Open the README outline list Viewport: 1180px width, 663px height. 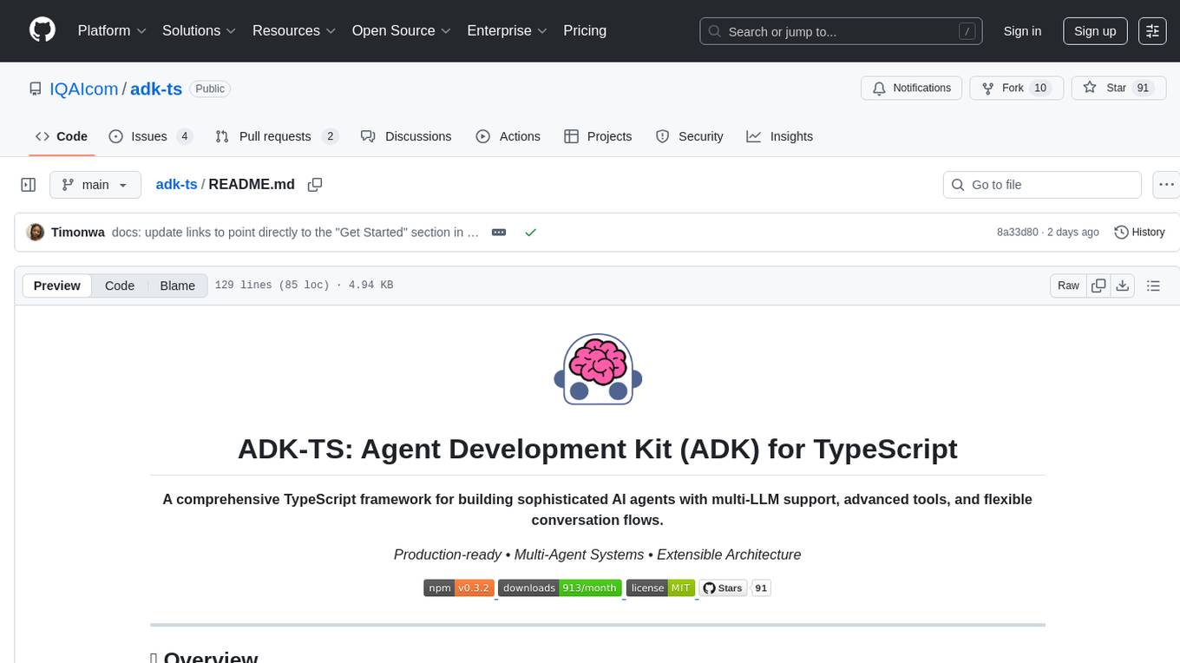(1153, 286)
